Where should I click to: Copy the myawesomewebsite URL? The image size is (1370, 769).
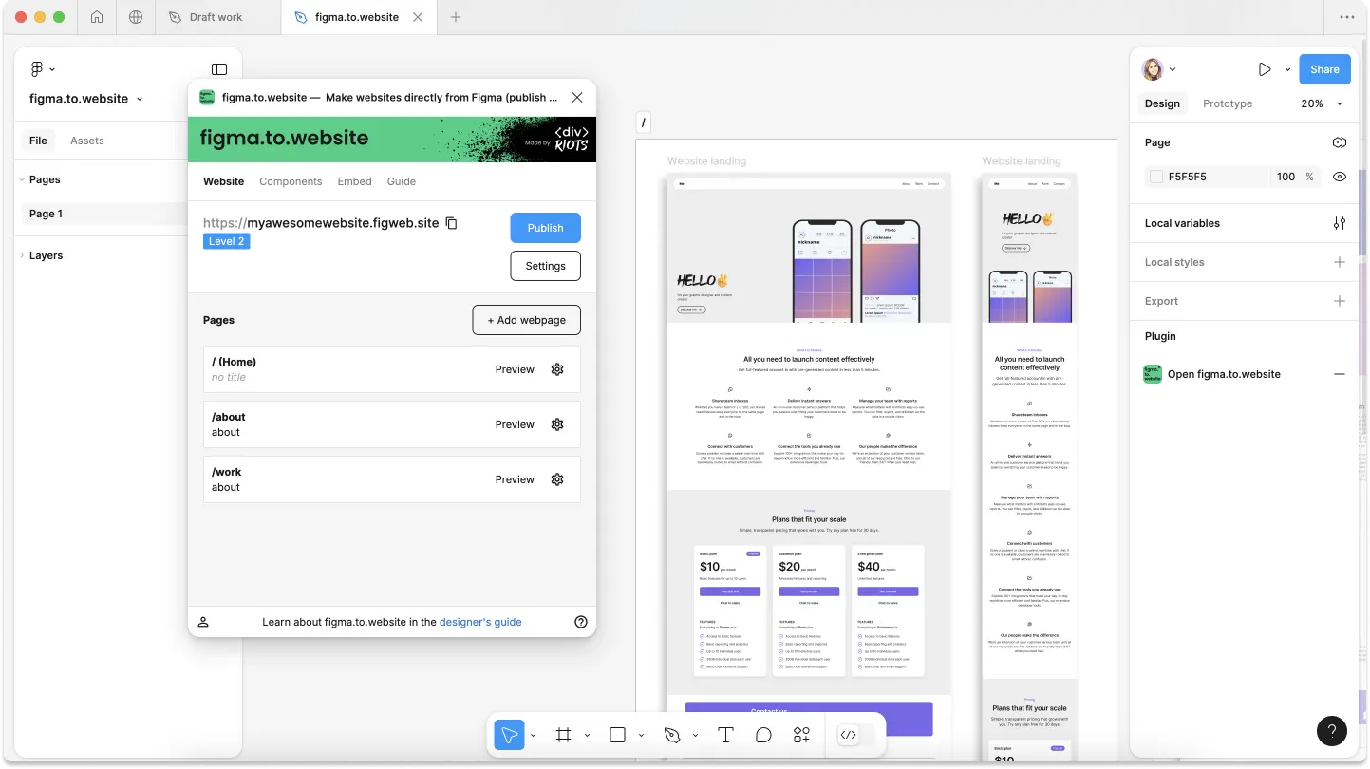pyautogui.click(x=452, y=223)
